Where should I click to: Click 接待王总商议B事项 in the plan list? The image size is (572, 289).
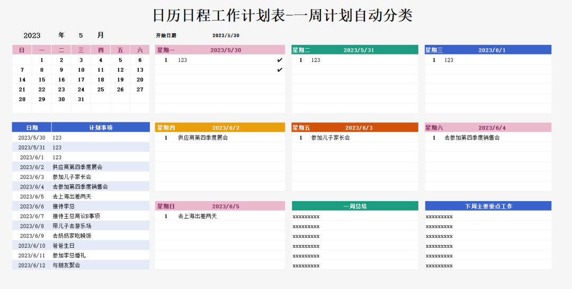[76, 216]
